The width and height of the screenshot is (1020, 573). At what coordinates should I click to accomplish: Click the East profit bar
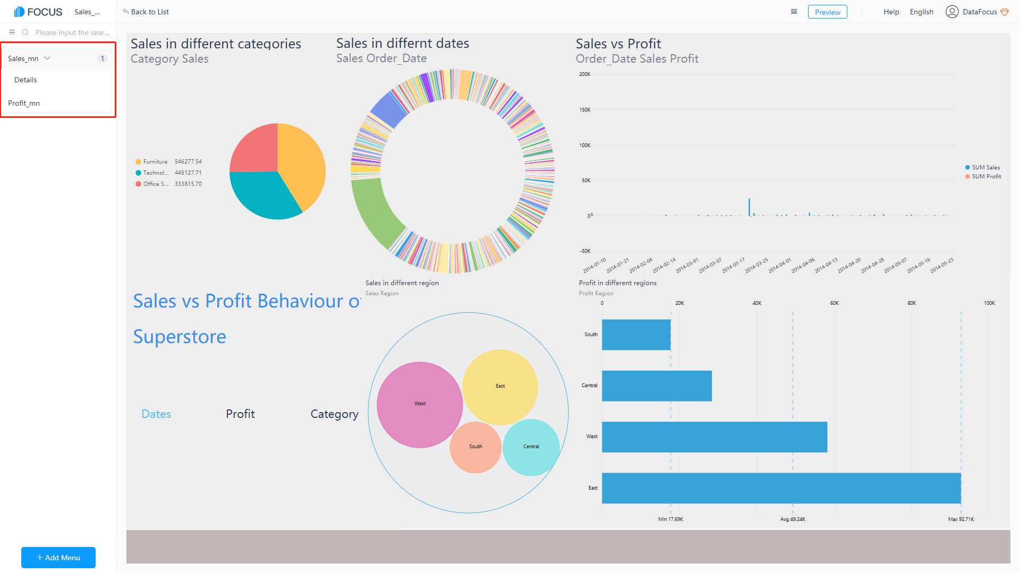point(781,488)
